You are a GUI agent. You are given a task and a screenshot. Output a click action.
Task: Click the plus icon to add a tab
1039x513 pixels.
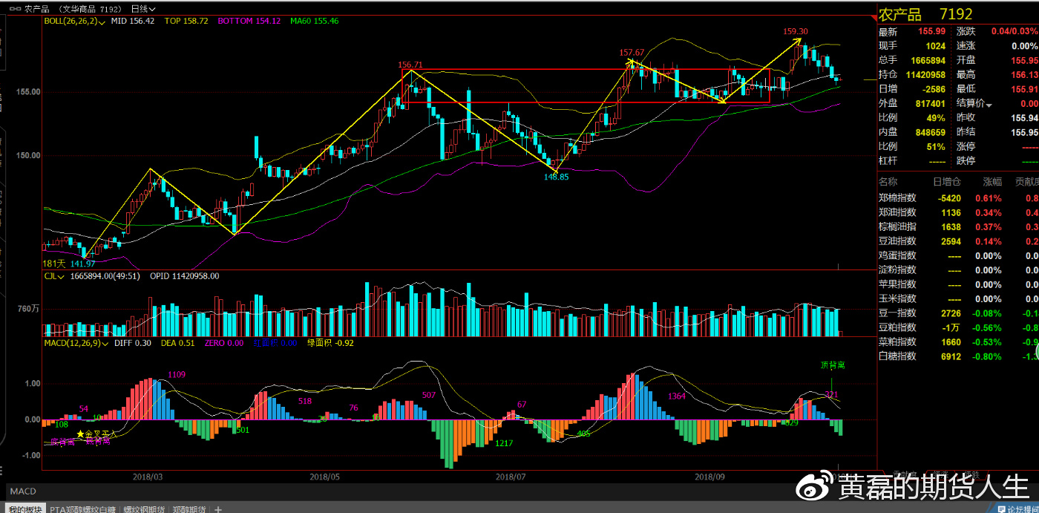tap(217, 509)
